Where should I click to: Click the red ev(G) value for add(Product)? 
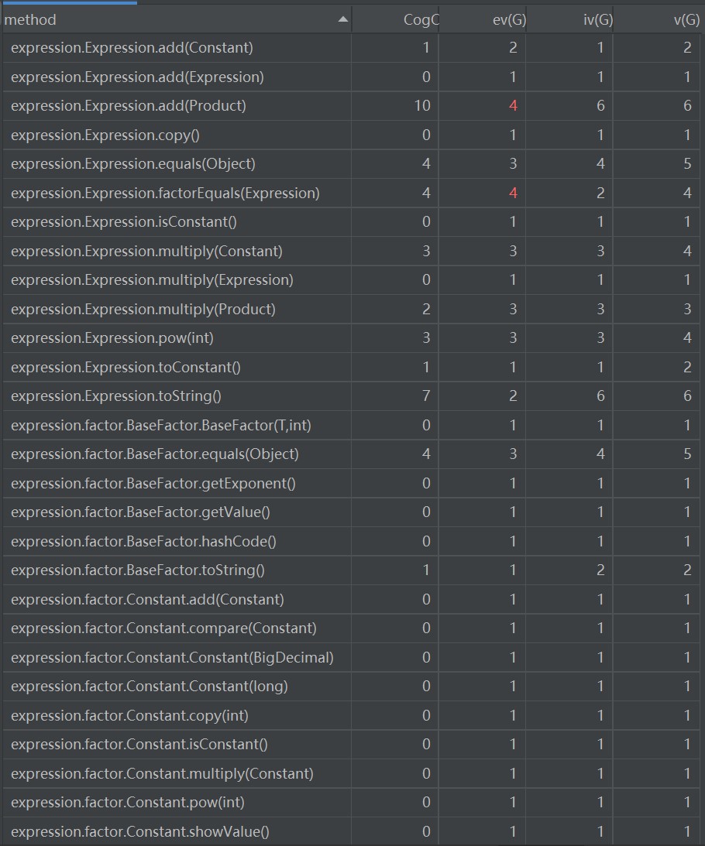513,106
